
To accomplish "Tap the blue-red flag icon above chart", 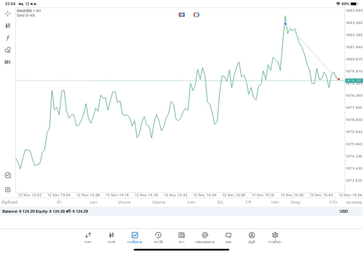I will coord(181,14).
